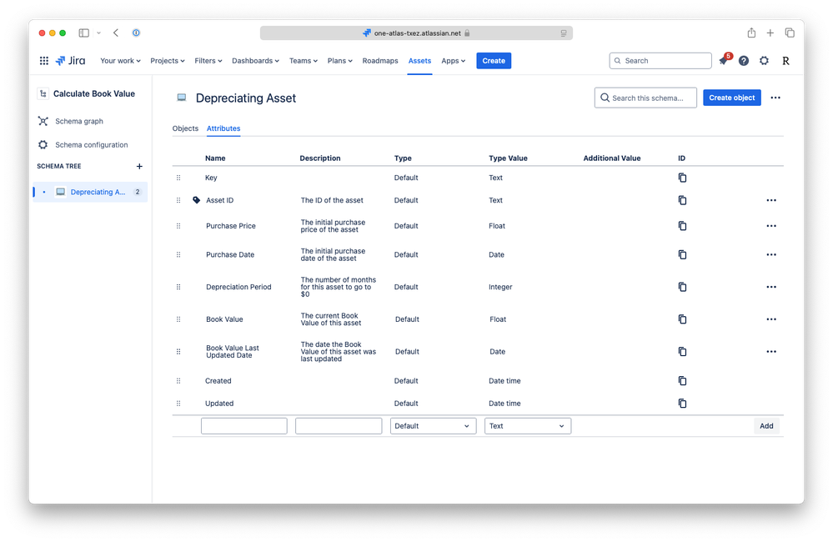This screenshot has height=542, width=833.
Task: Show browser tab overview
Action: (790, 33)
